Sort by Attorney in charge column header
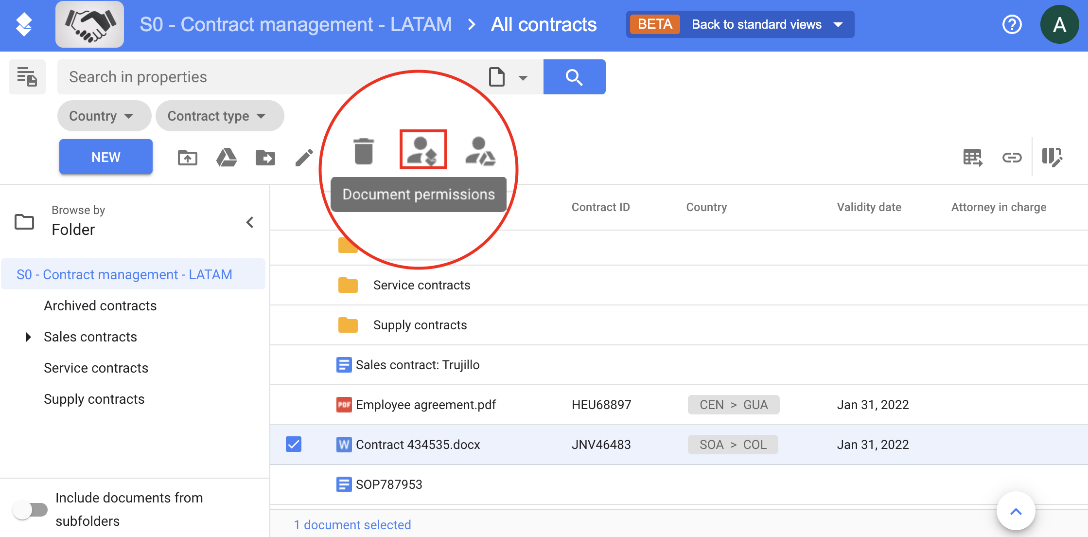 coord(999,207)
